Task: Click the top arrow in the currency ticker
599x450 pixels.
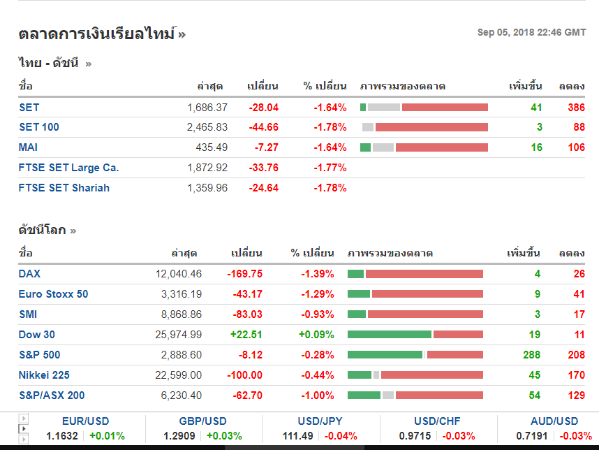Action: (23, 420)
